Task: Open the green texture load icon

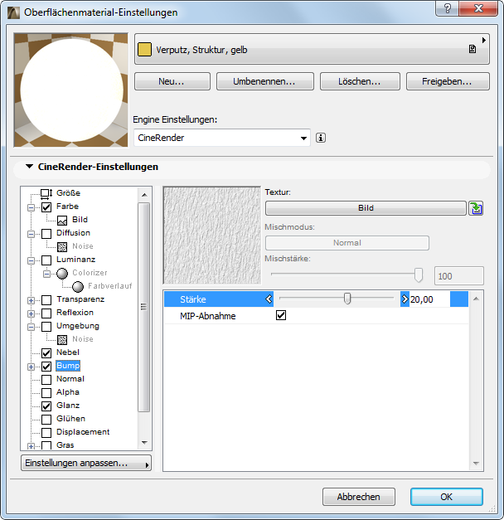Action: [x=476, y=208]
